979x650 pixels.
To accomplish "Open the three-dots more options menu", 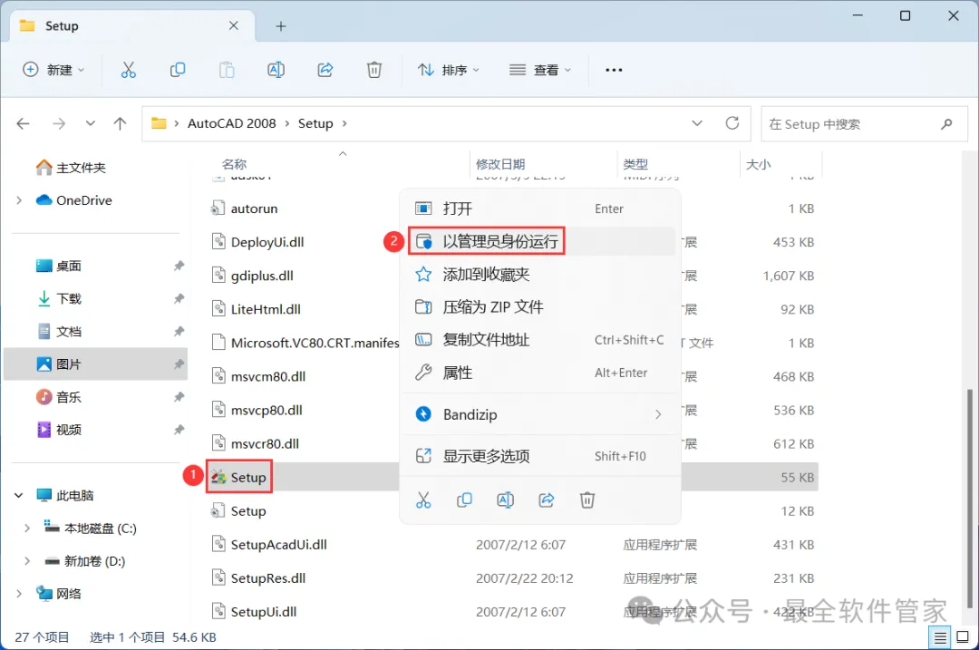I will pos(614,70).
